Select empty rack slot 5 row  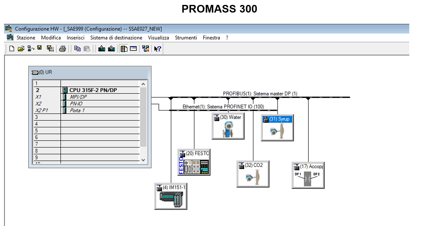86,130
